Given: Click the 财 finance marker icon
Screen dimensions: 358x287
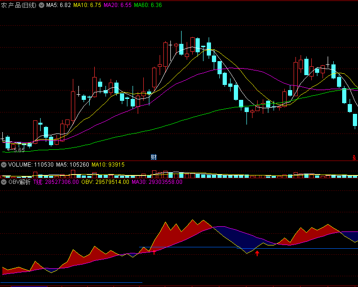Looking at the screenshot, I should pyautogui.click(x=154, y=157).
